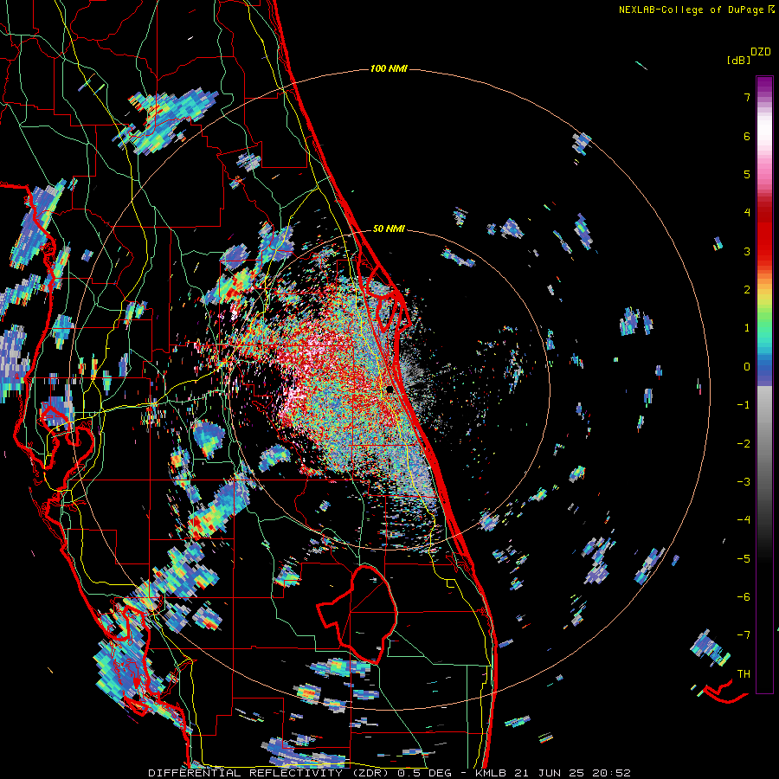Select the 3 value on color scale
This screenshot has width=779, height=779.
(747, 251)
